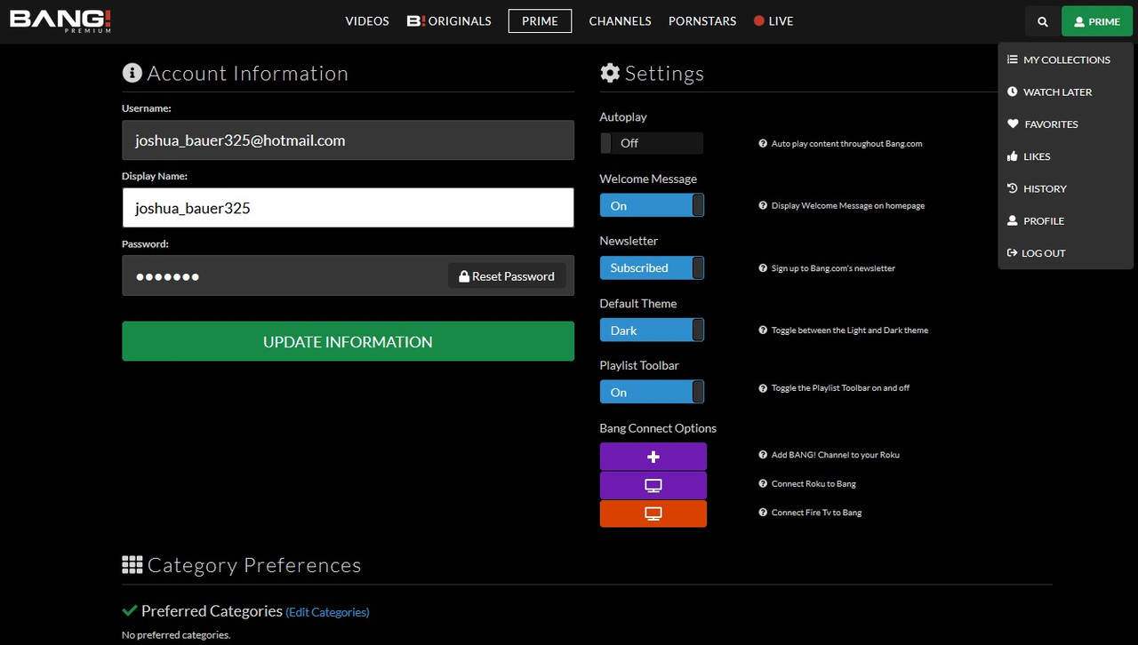
Task: Click the help icon beside Connect Roku to Bang
Action: 763,483
